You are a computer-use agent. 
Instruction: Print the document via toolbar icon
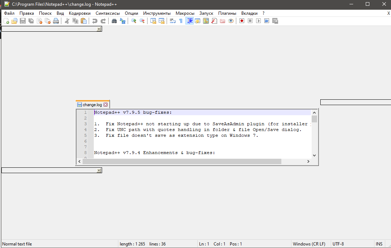pos(56,21)
